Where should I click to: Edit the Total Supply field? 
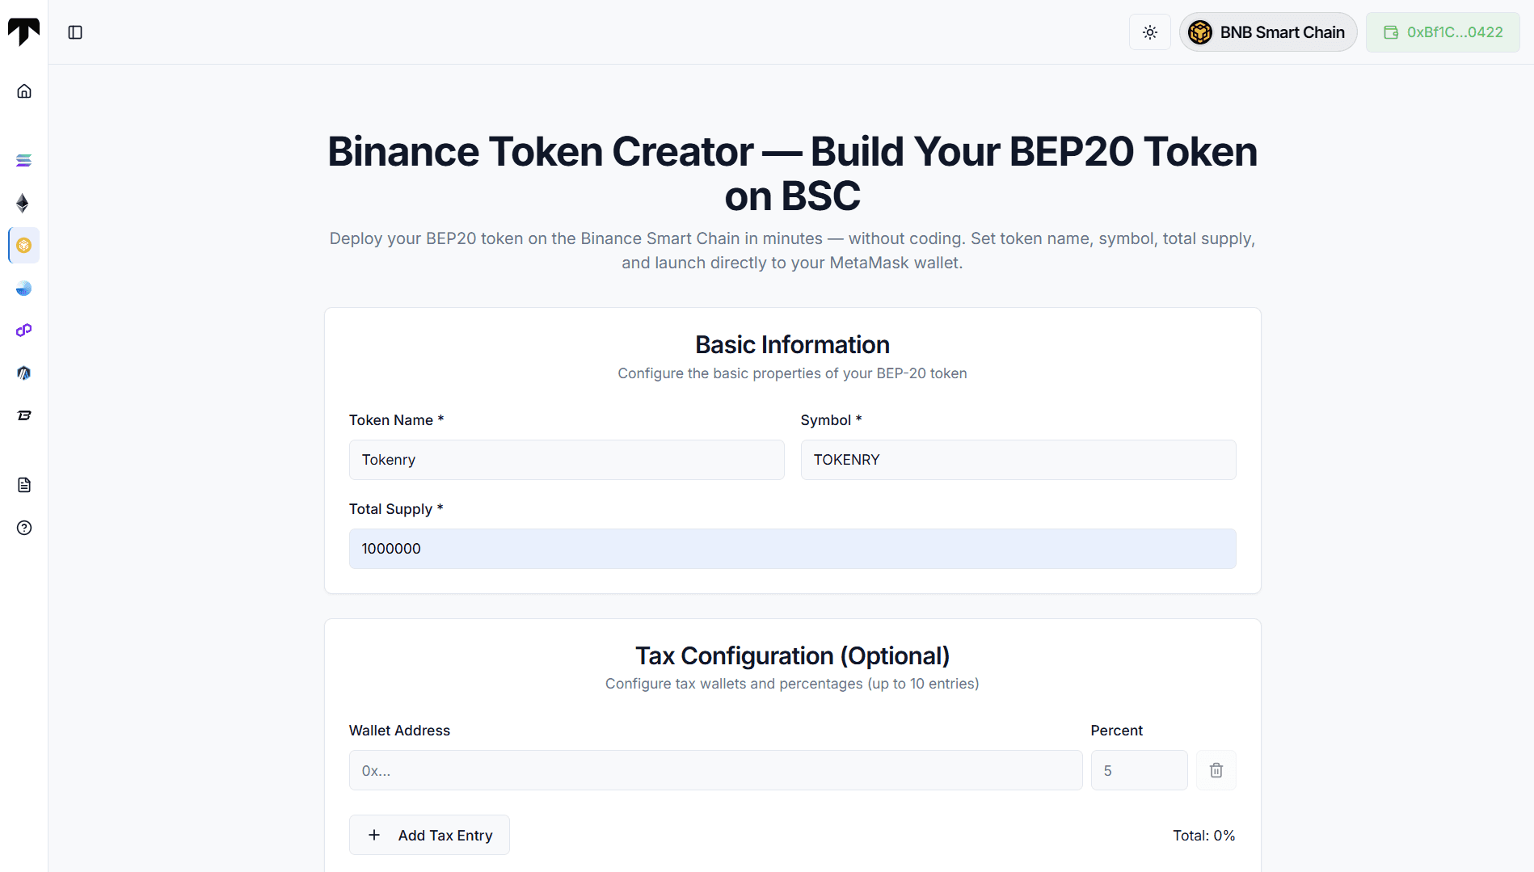pyautogui.click(x=792, y=549)
